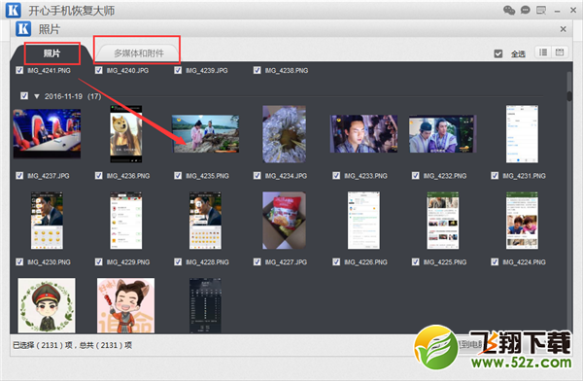Open the soldier cartoon avatar thumbnail
This screenshot has width=583, height=381.
click(47, 305)
